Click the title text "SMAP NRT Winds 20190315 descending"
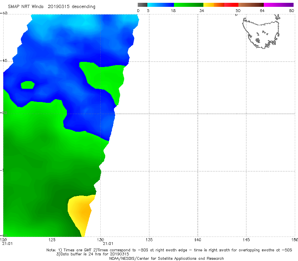 pyautogui.click(x=52, y=7)
